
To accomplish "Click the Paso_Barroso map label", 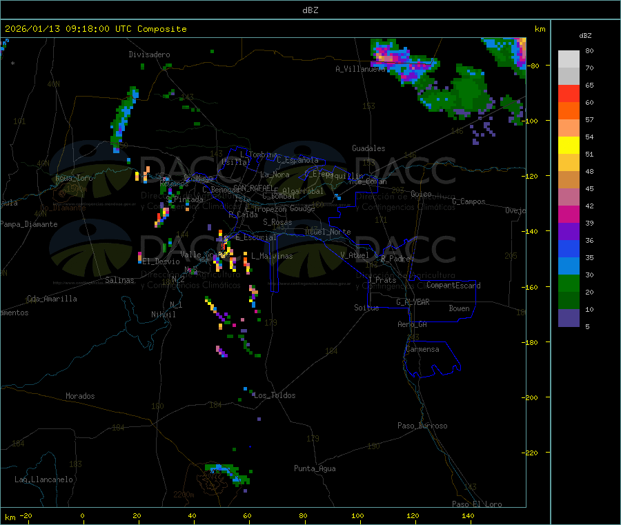I will pyautogui.click(x=422, y=426).
